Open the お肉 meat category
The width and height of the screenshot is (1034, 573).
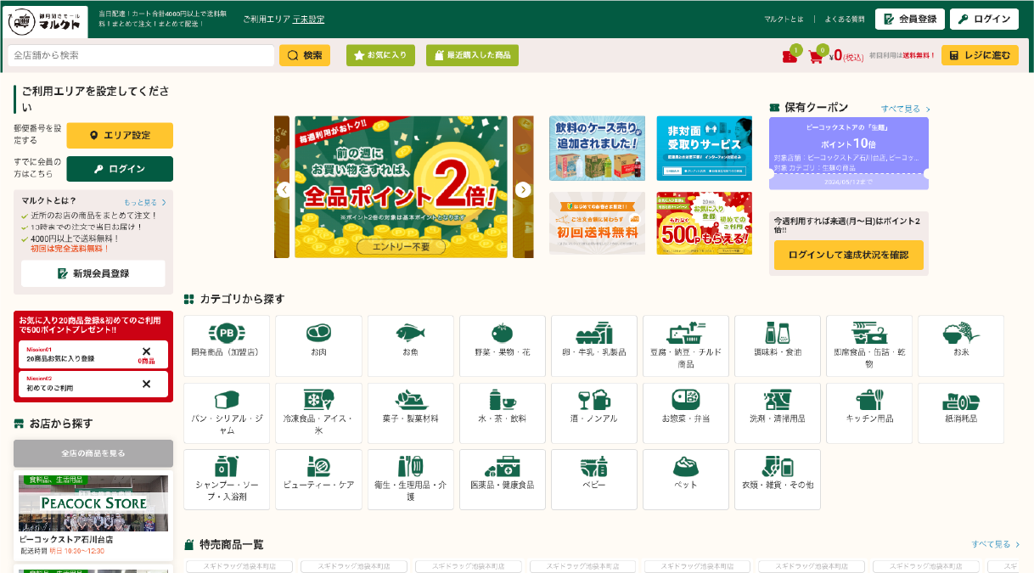point(318,345)
